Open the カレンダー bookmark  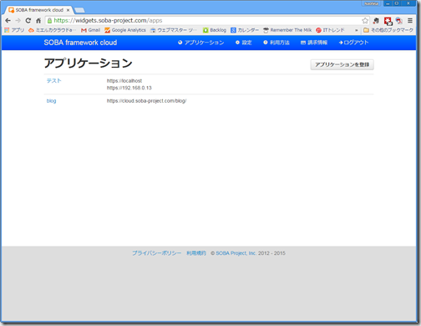tap(245, 30)
